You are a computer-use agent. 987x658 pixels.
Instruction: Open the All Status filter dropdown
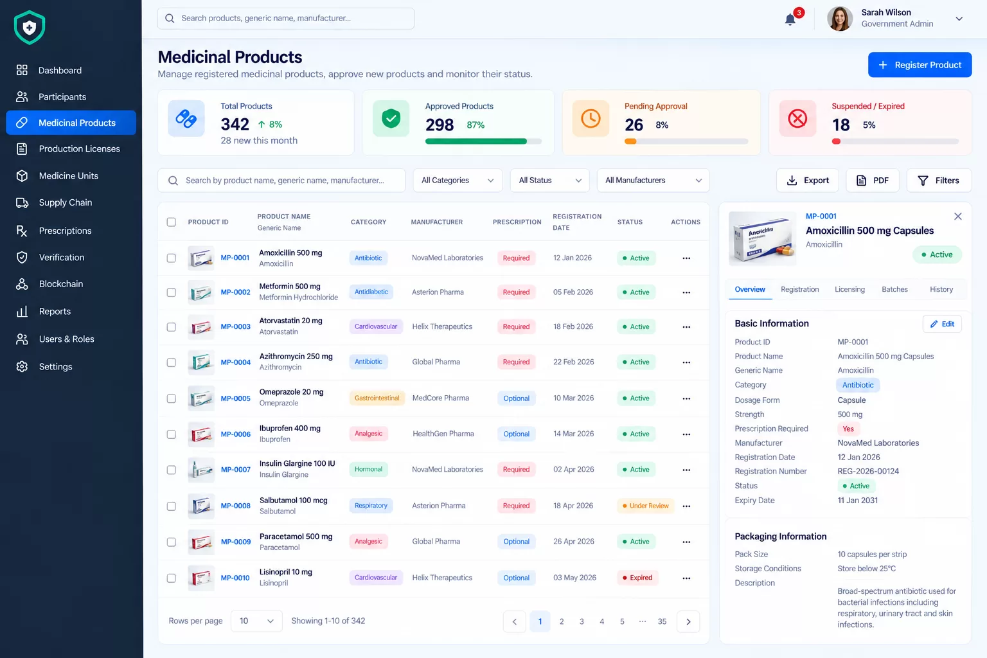tap(550, 181)
